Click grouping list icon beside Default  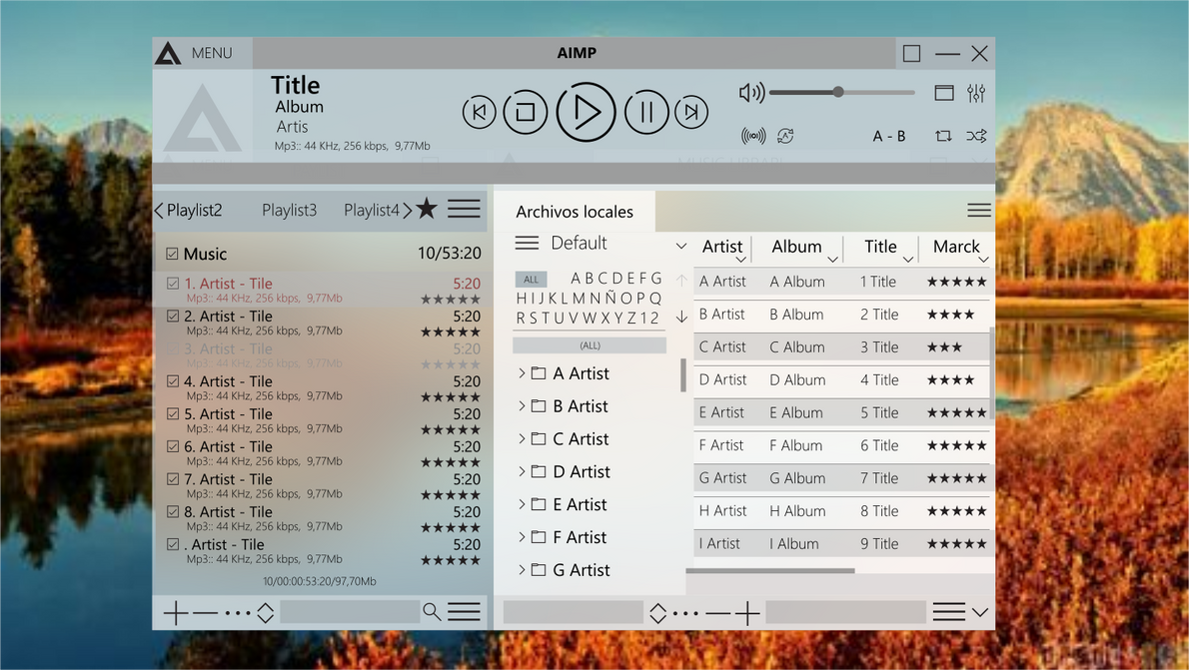(527, 243)
